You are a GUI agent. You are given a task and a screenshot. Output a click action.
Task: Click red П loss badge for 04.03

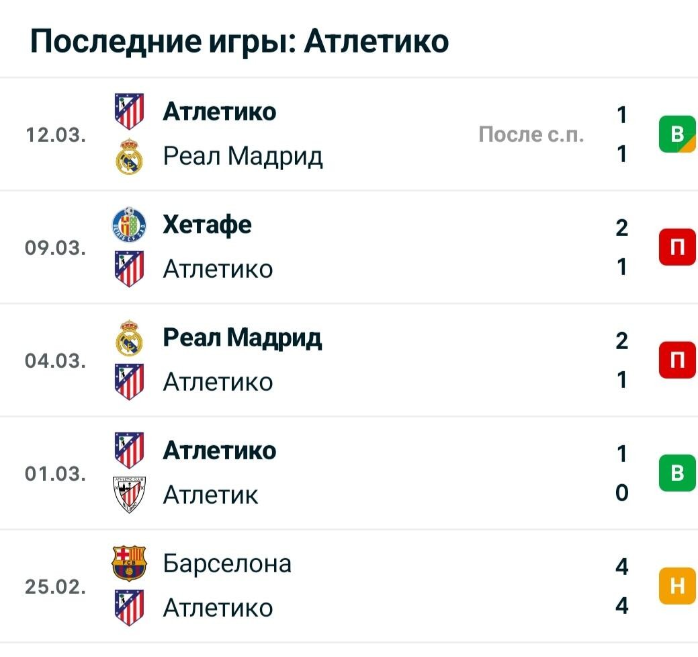coord(677,360)
